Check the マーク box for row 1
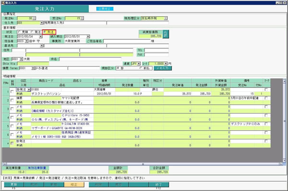Image resolution: width=288 pixels, height=191 pixels. [266, 90]
